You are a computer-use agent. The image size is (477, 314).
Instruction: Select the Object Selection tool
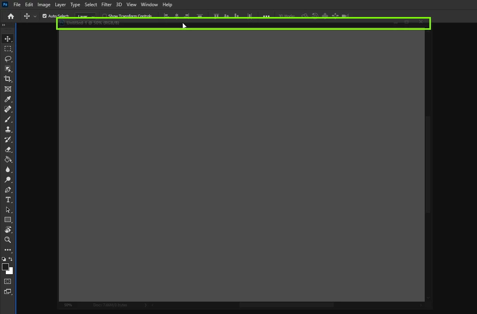click(8, 69)
